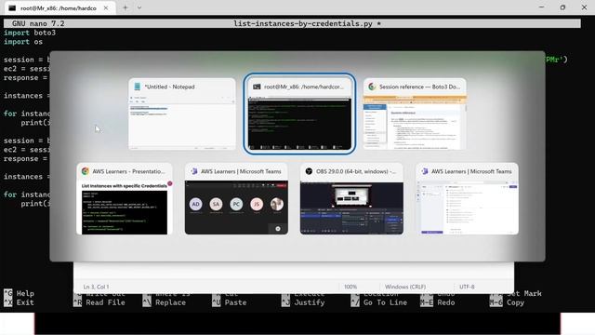The width and height of the screenshot is (595, 335).
Task: Open the Teams chat window thumbnail on the right
Action: 467,199
